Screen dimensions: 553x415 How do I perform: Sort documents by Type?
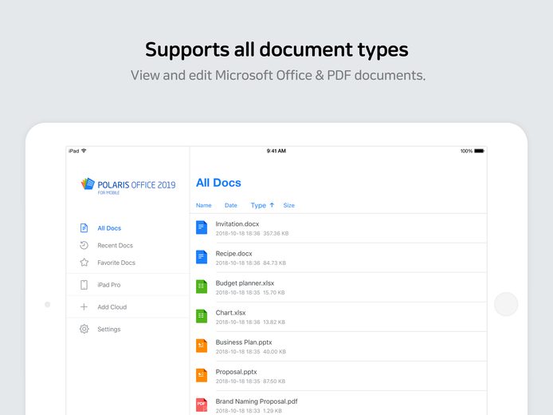click(258, 205)
